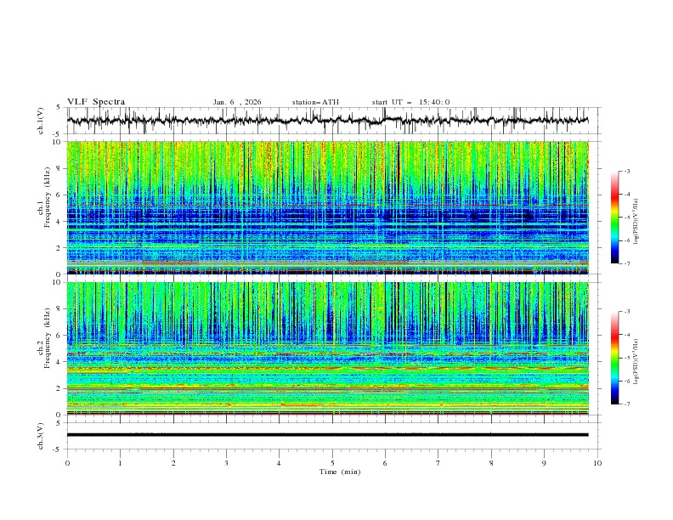The image size is (673, 520).
Task: Click time axis tick label "10" at far right
Action: (597, 463)
